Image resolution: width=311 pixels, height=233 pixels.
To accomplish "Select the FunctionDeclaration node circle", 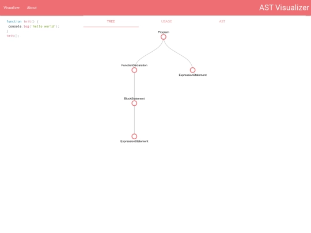I will click(x=134, y=70).
